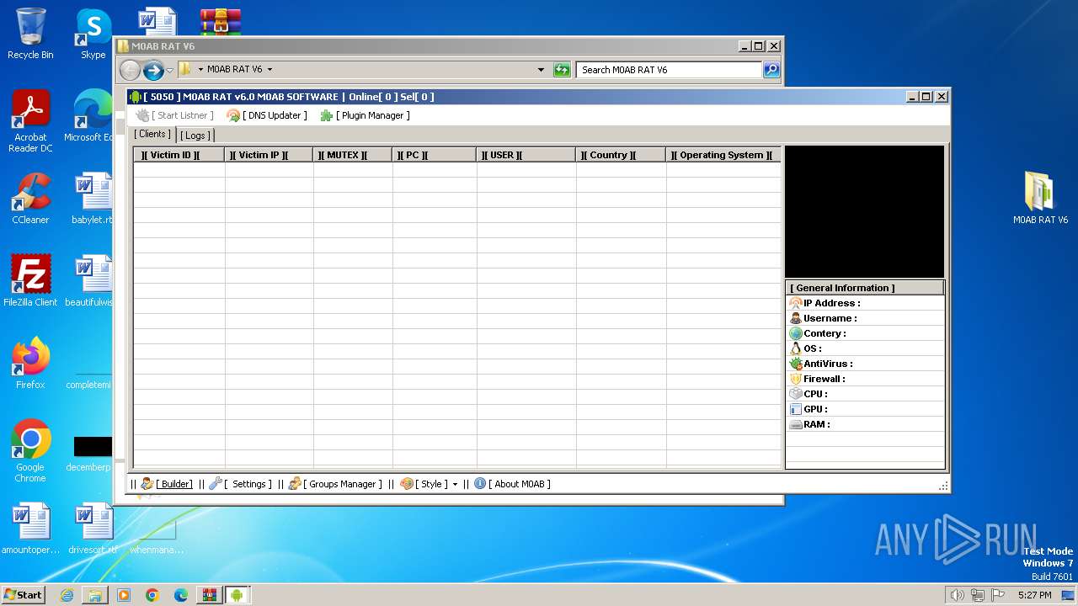Viewport: 1078px width, 606px height.
Task: Click the green Plugin Manager puzzle icon
Action: 327,115
